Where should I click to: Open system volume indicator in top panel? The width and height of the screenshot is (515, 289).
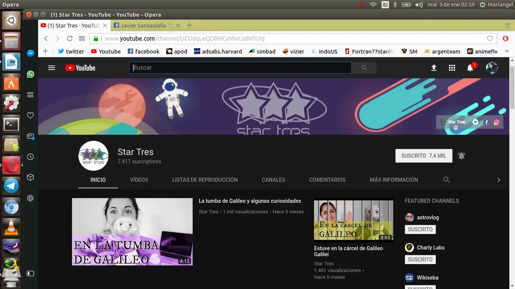(x=419, y=5)
